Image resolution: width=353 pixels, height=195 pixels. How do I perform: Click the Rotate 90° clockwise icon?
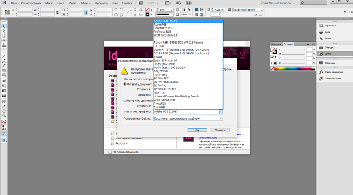coord(116,10)
